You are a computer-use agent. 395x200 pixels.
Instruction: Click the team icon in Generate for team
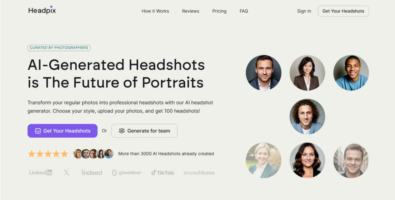point(121,131)
